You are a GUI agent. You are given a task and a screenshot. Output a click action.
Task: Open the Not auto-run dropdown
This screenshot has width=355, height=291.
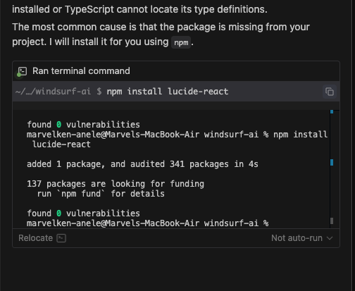click(302, 238)
